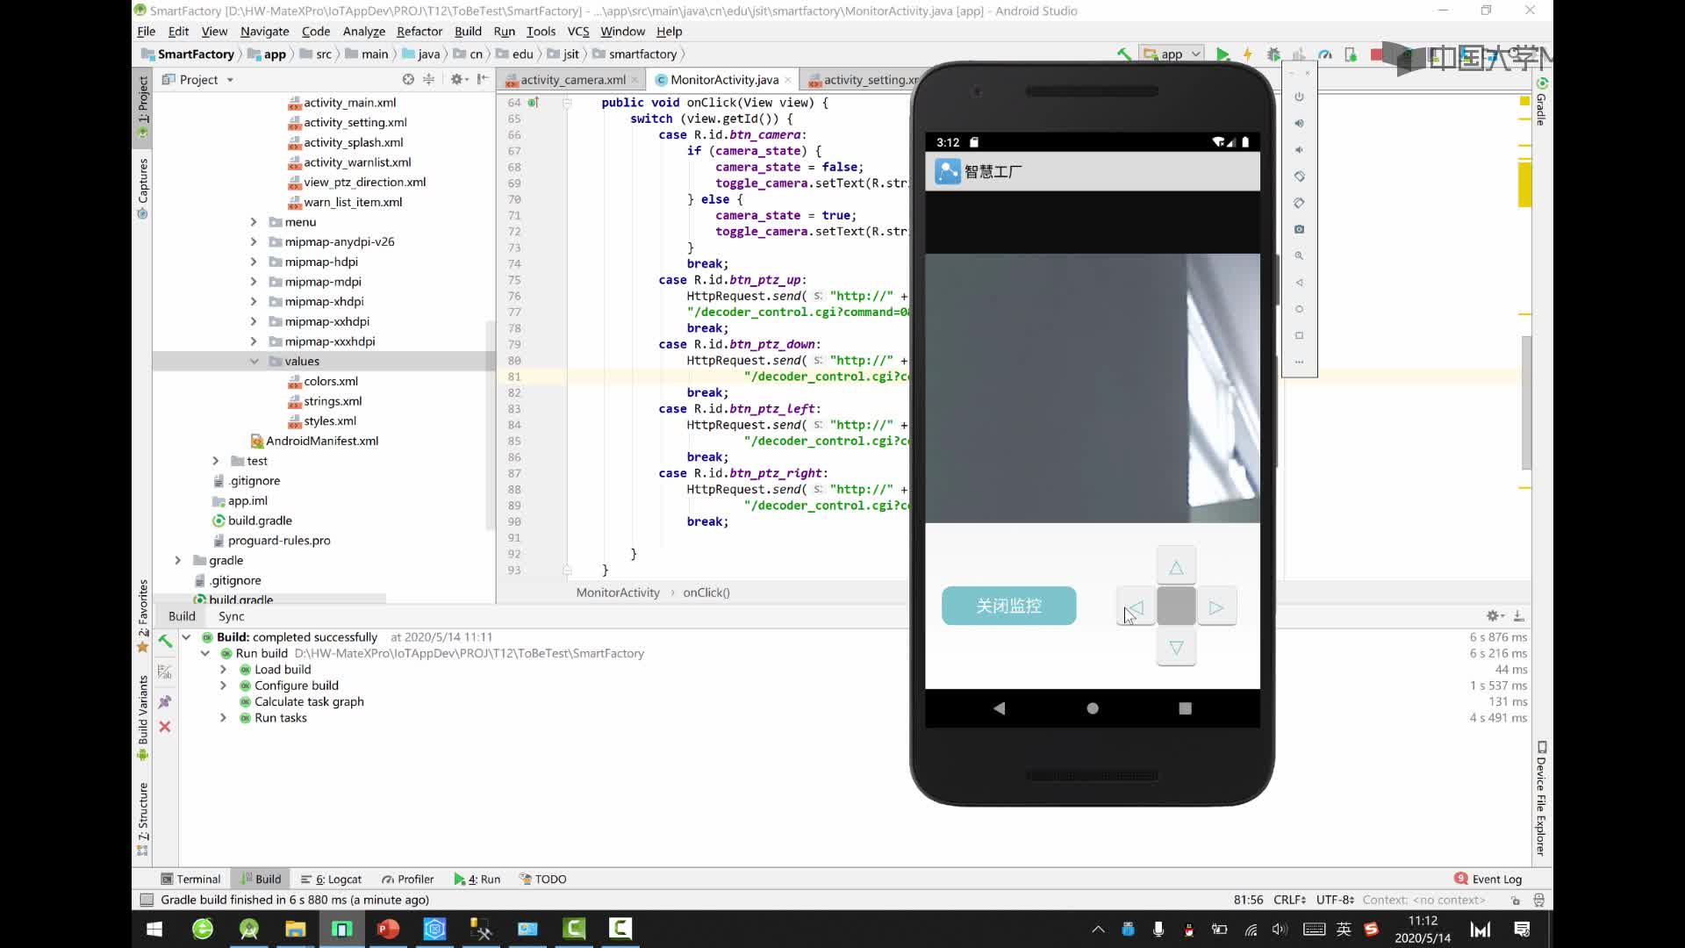1685x948 pixels.
Task: Click the pin tab icon in Build panel
Action: [165, 702]
